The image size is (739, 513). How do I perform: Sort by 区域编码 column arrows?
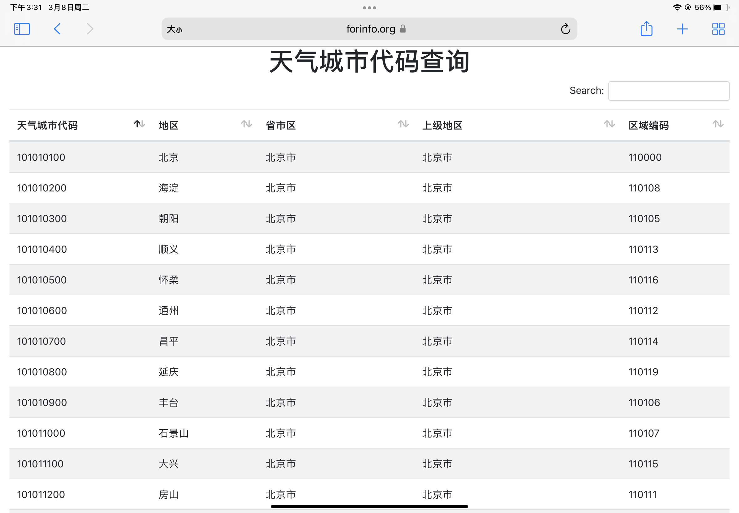pos(718,124)
